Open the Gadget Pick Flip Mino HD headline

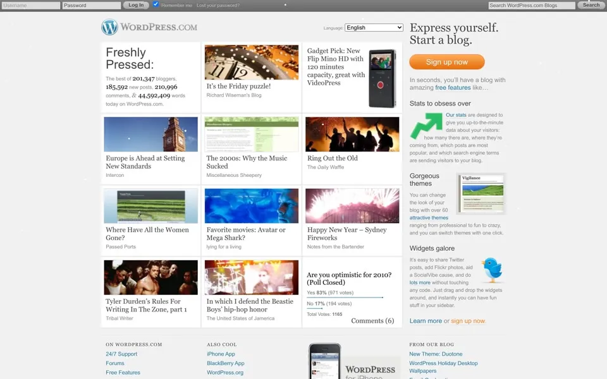336,66
